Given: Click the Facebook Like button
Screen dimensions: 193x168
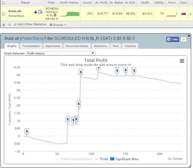Looking at the screenshot, I should [173, 39].
